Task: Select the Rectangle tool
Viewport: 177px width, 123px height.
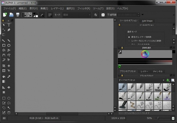Action: point(4,45)
